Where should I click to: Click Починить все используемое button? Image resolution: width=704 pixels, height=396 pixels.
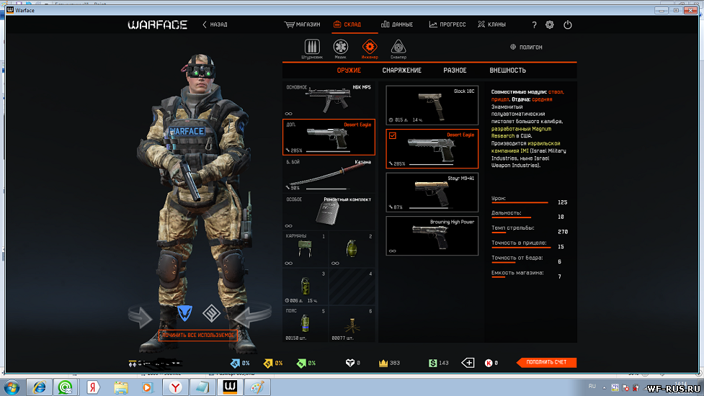point(198,335)
